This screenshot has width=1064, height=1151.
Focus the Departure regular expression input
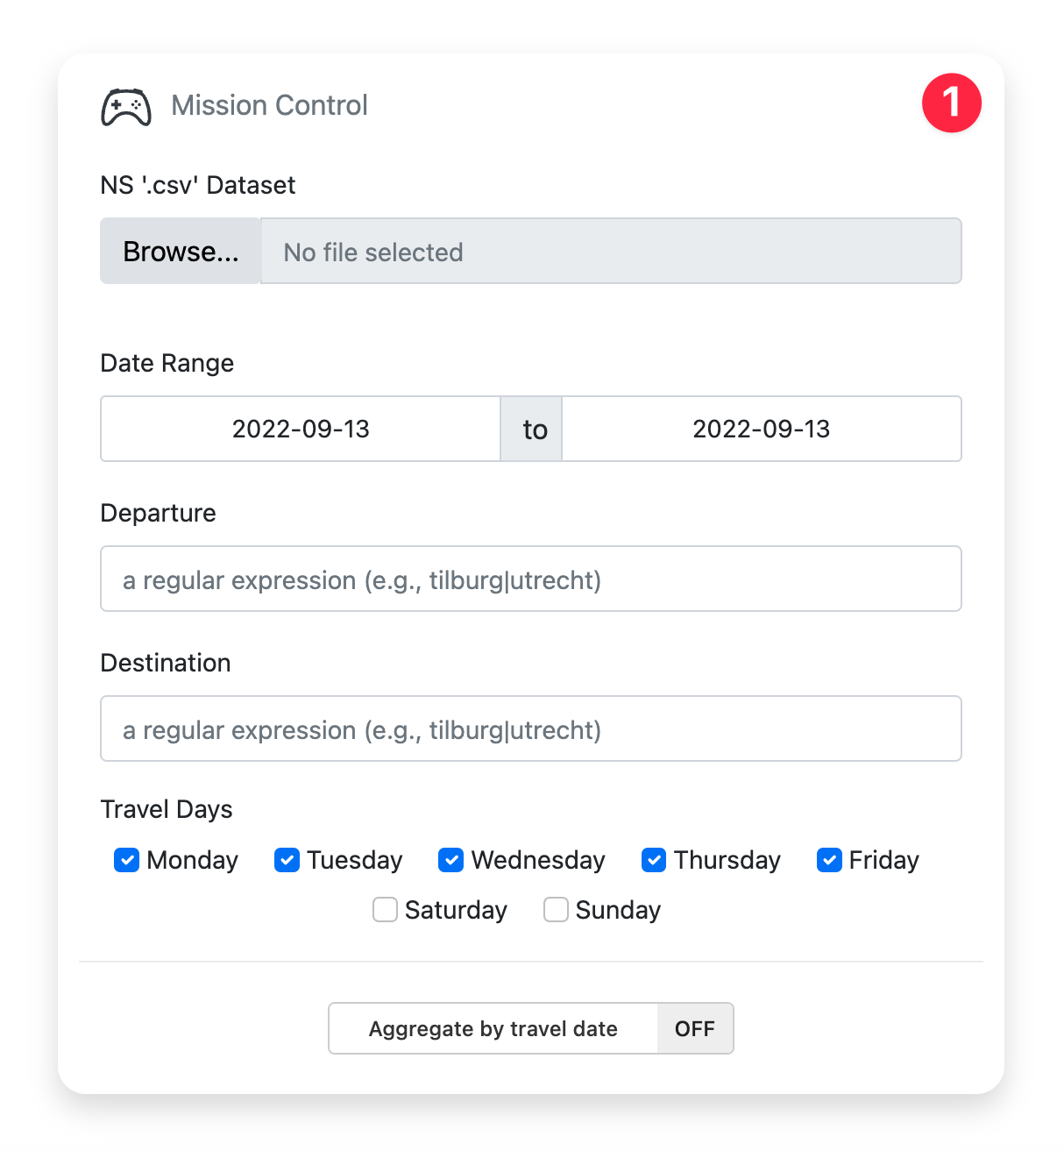530,579
